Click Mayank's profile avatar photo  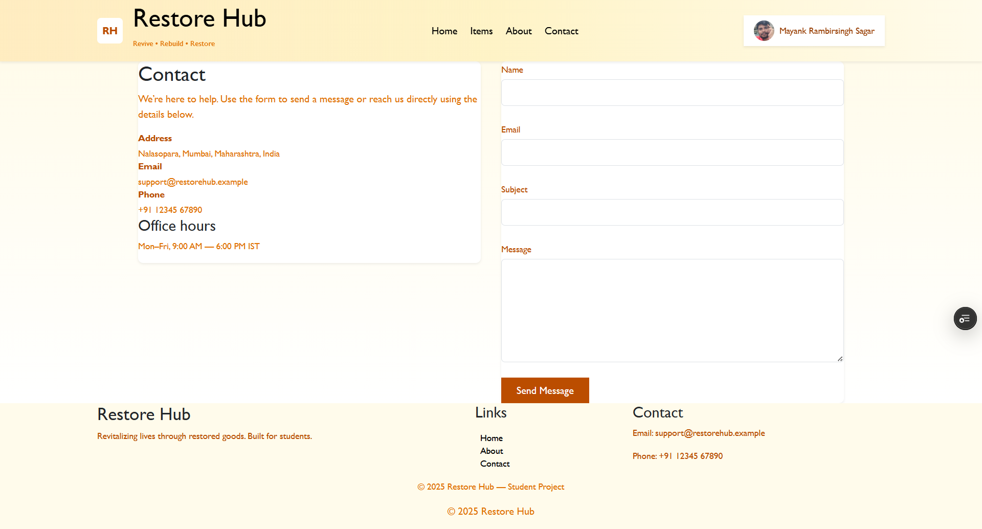pyautogui.click(x=764, y=31)
